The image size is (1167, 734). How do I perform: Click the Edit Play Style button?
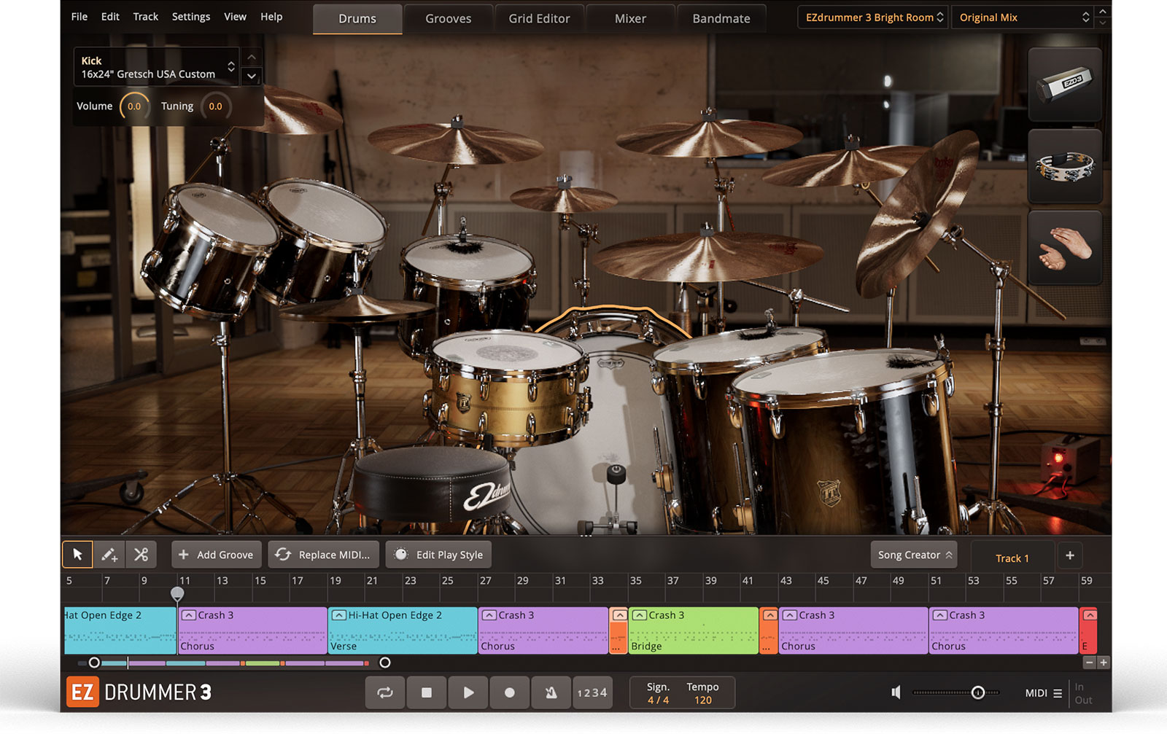(439, 555)
